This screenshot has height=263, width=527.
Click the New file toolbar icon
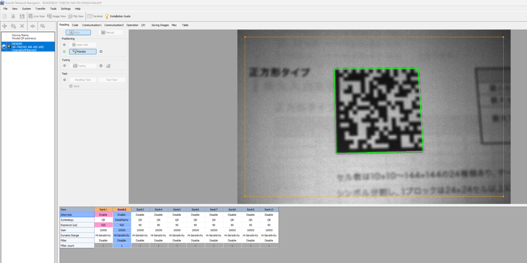5,16
